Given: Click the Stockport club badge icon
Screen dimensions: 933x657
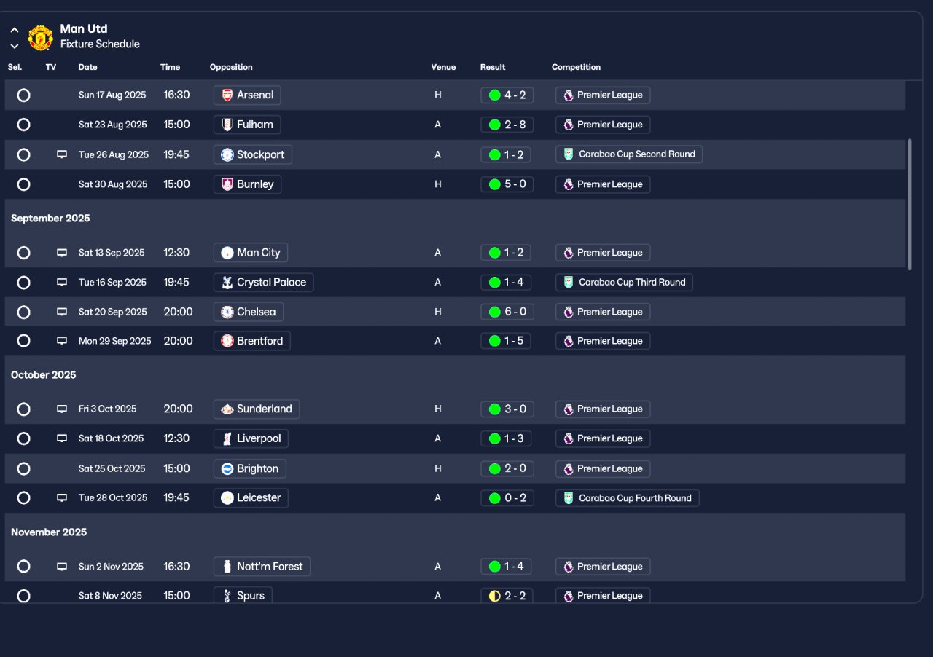Looking at the screenshot, I should (227, 154).
